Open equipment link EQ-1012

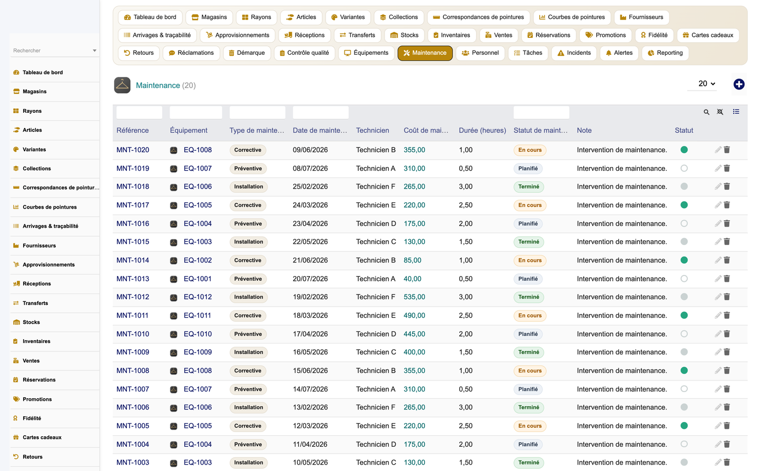coord(197,297)
